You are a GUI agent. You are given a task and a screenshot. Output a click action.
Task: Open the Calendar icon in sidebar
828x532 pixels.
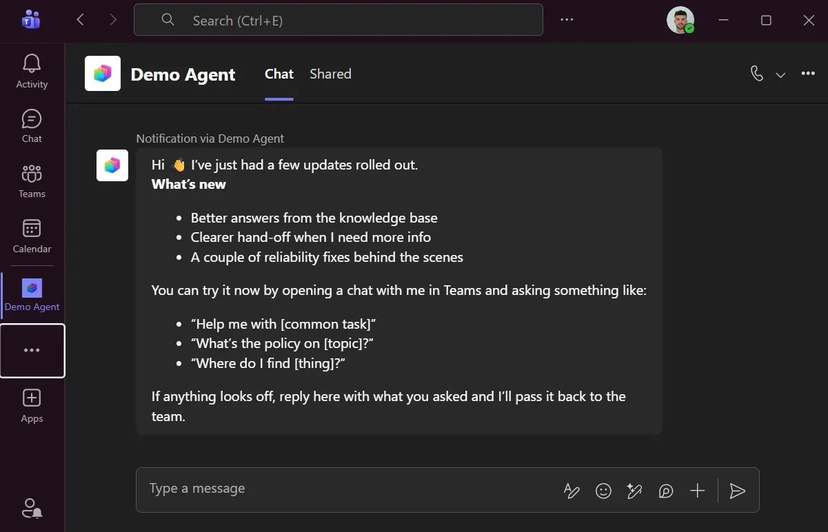click(32, 228)
